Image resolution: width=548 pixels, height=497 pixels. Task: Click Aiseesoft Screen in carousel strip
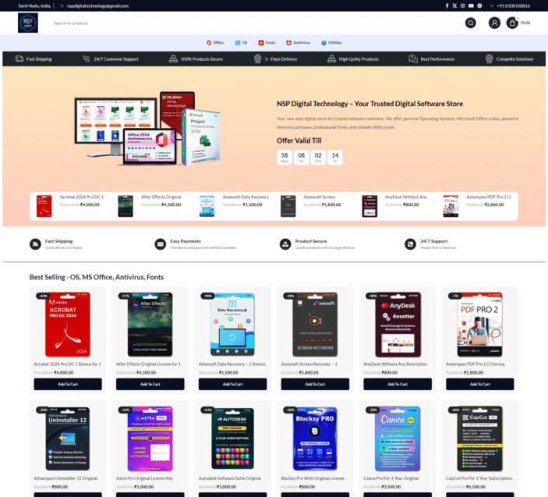(320, 197)
